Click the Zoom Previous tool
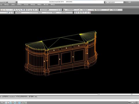Image resolution: width=139 pixels, height=104 pixels. (x=20, y=10)
